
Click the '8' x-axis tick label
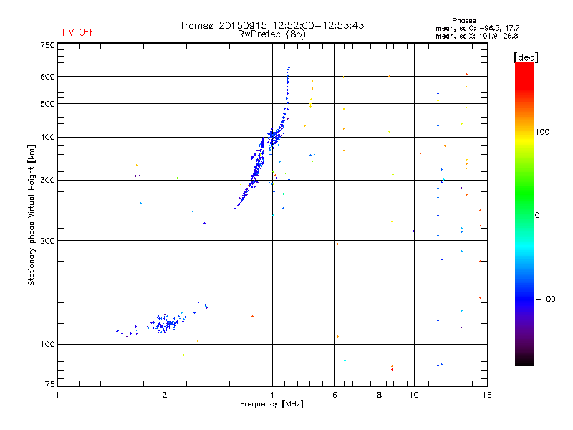(x=380, y=395)
